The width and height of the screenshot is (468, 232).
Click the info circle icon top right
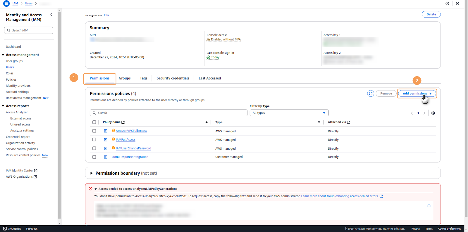pos(447,4)
